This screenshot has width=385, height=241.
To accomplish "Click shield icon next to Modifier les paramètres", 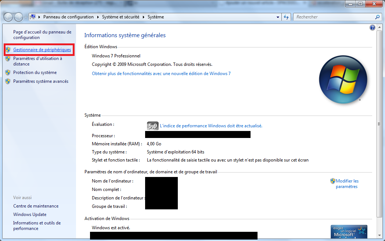I will point(333,181).
